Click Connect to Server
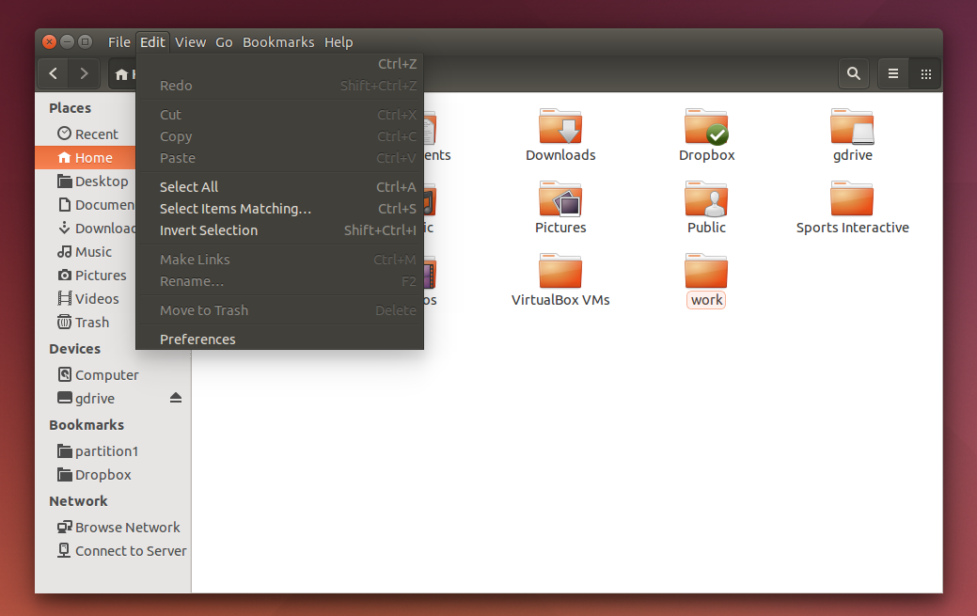The height and width of the screenshot is (616, 977). tap(129, 550)
